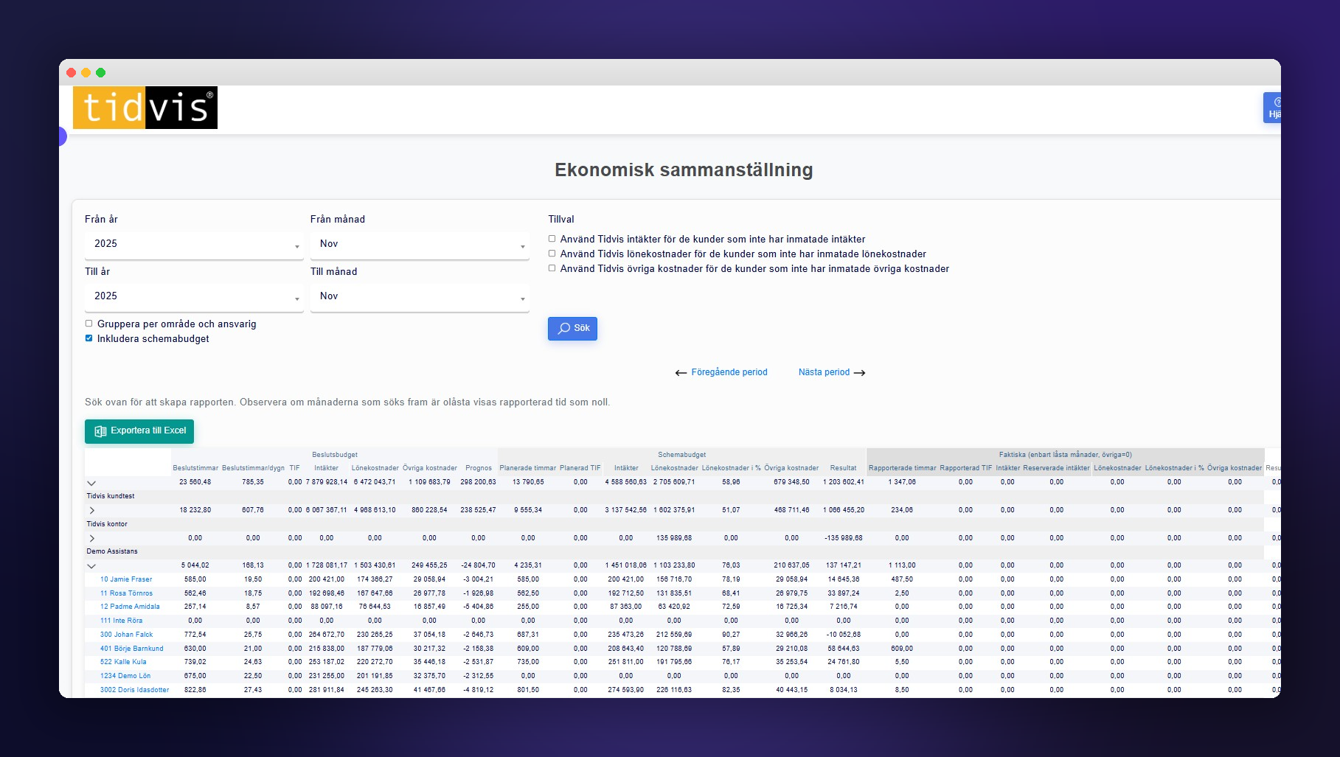Image resolution: width=1340 pixels, height=757 pixels.
Task: Open the Till år dropdown
Action: point(194,296)
